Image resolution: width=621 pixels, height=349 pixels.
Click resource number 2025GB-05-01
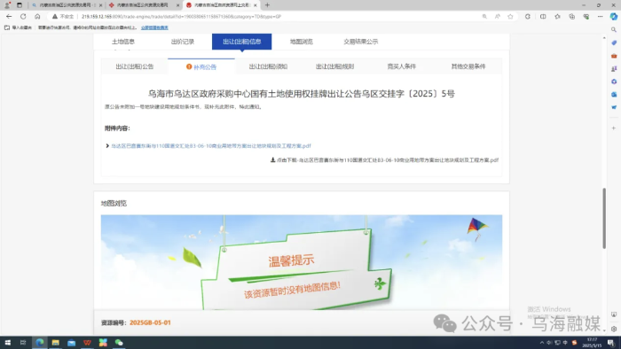click(150, 322)
